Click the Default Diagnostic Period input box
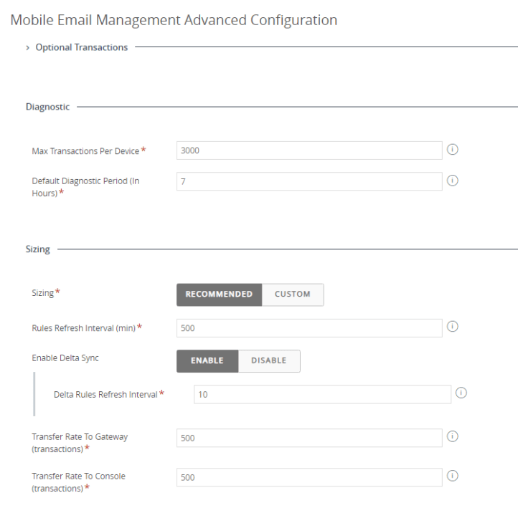The height and width of the screenshot is (513, 518). [x=309, y=181]
